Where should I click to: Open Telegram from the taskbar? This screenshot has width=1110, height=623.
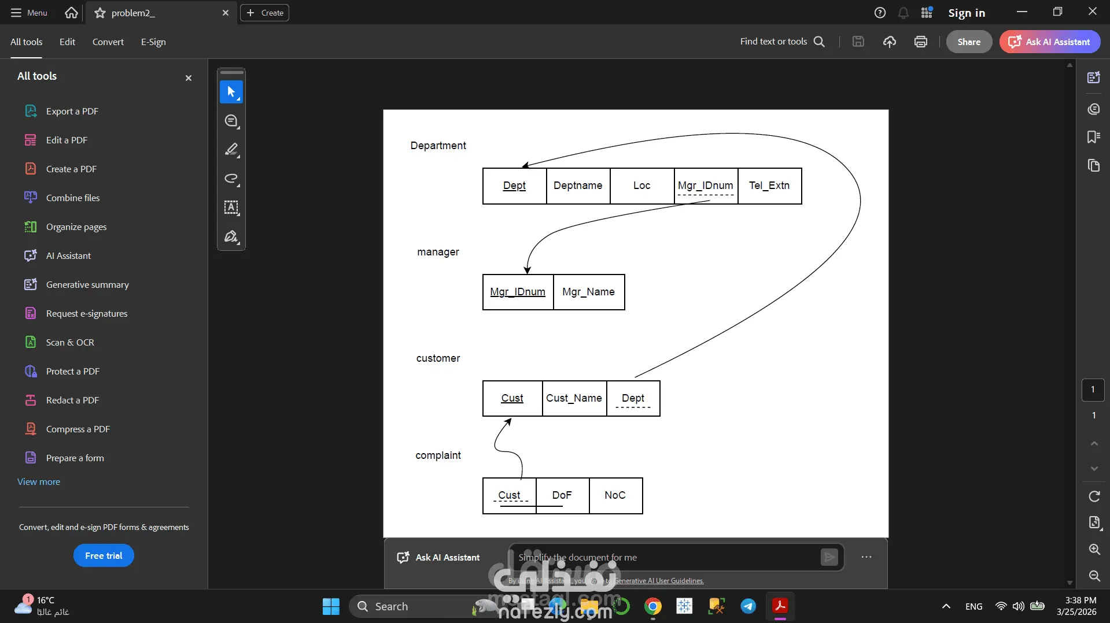(748, 606)
